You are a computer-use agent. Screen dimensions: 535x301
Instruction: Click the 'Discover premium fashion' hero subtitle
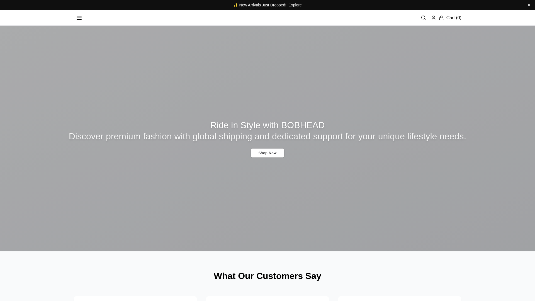267,136
